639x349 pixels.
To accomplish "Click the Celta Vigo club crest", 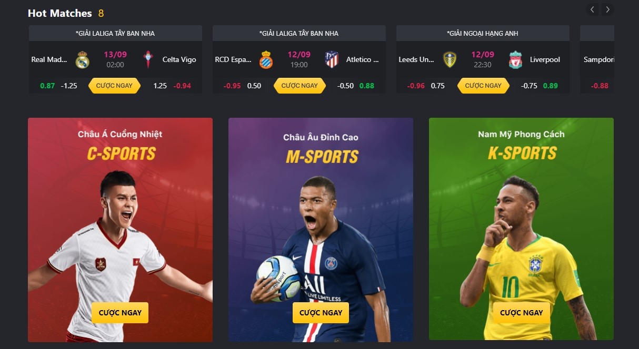I will (148, 60).
